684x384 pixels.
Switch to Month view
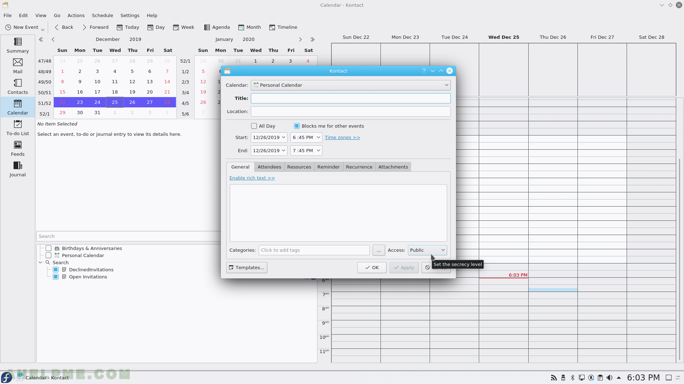[250, 27]
